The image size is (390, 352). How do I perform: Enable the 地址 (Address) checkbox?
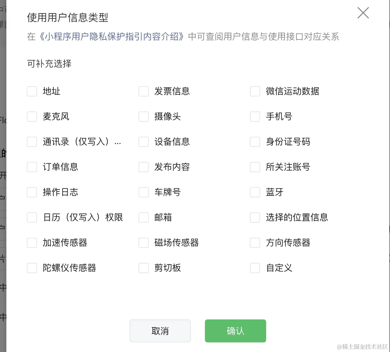32,91
